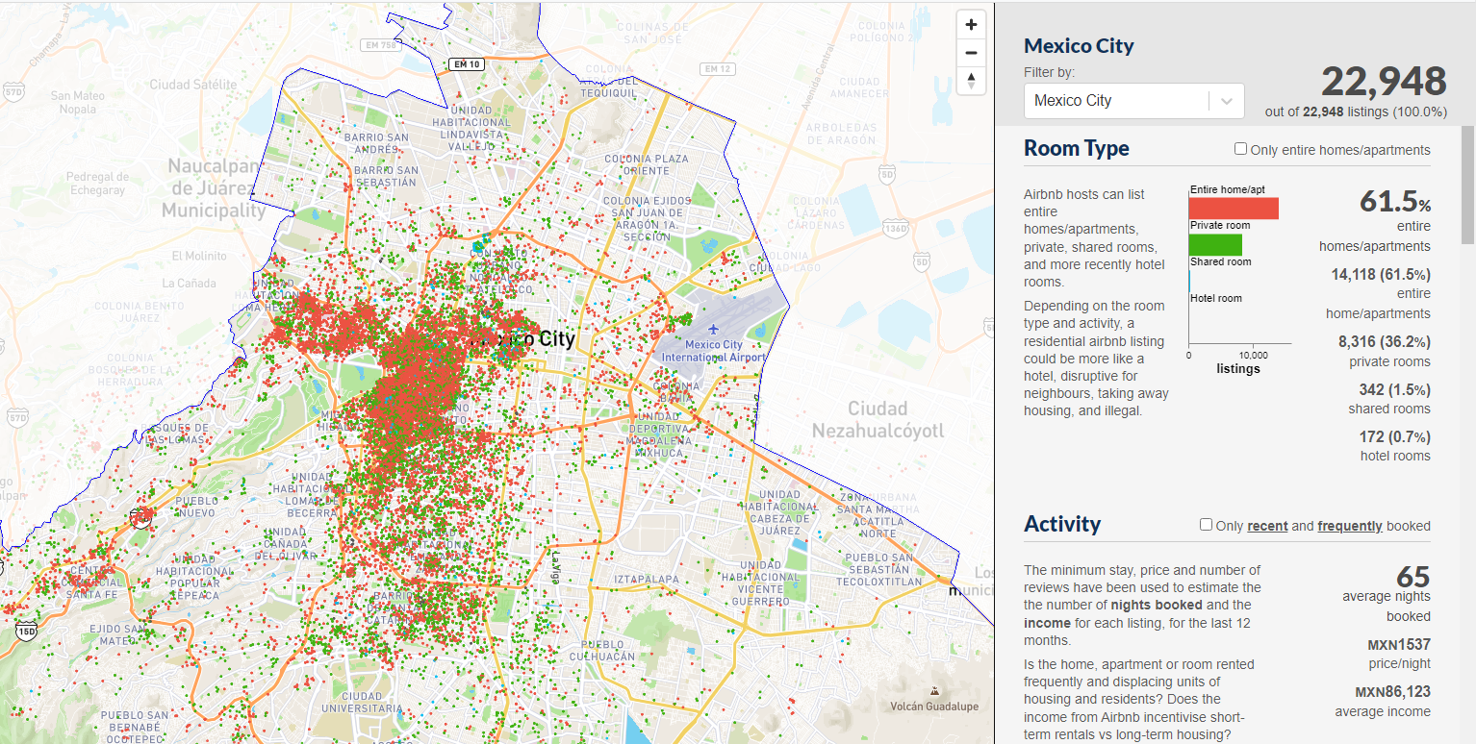Check Only recent and frequently booked
This screenshot has width=1476, height=744.
pos(1206,525)
